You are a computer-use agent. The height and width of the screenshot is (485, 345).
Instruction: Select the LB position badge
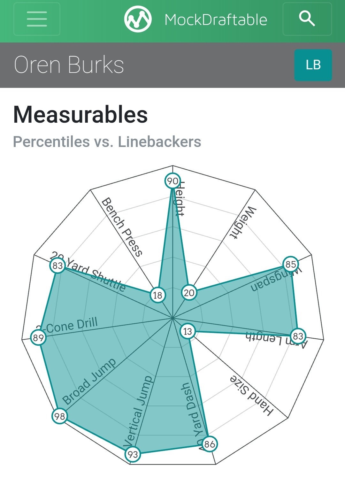pos(313,65)
